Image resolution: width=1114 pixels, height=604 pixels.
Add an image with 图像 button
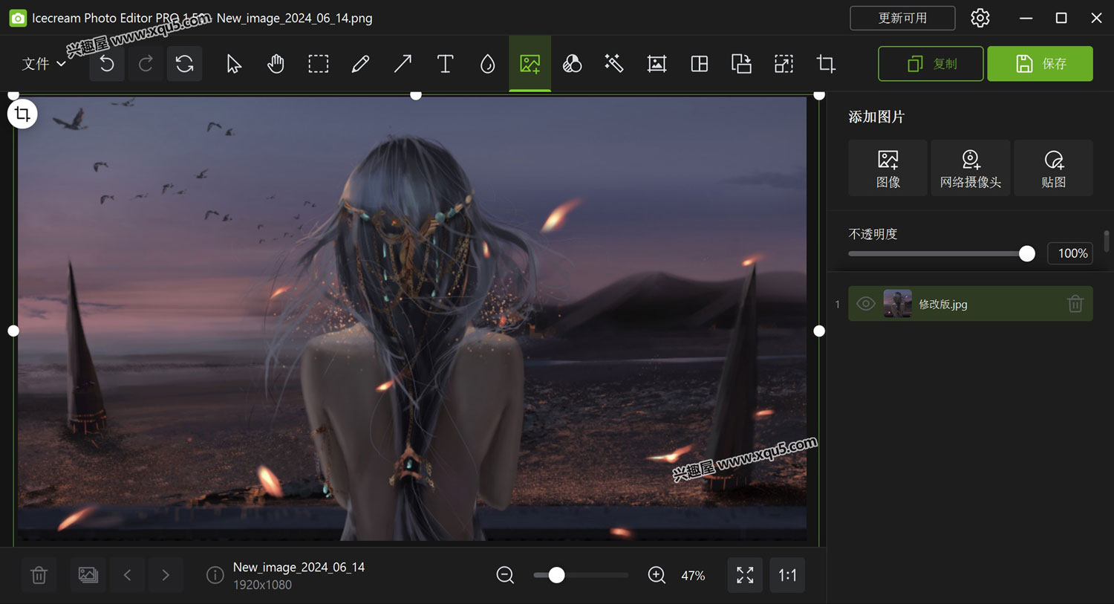click(888, 168)
